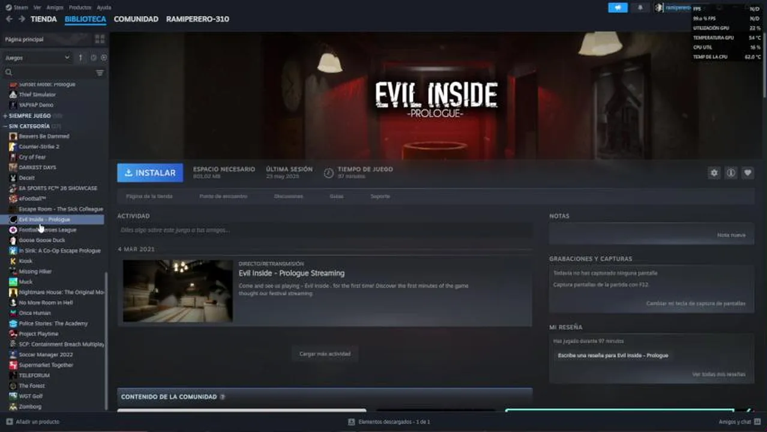The height and width of the screenshot is (432, 767).
Task: Click the Muck game icon
Action: tap(13, 281)
